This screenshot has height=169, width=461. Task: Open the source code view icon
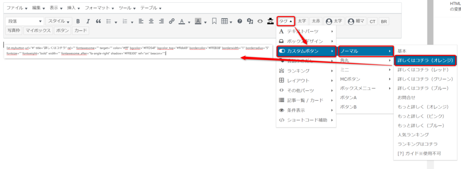tap(260, 21)
